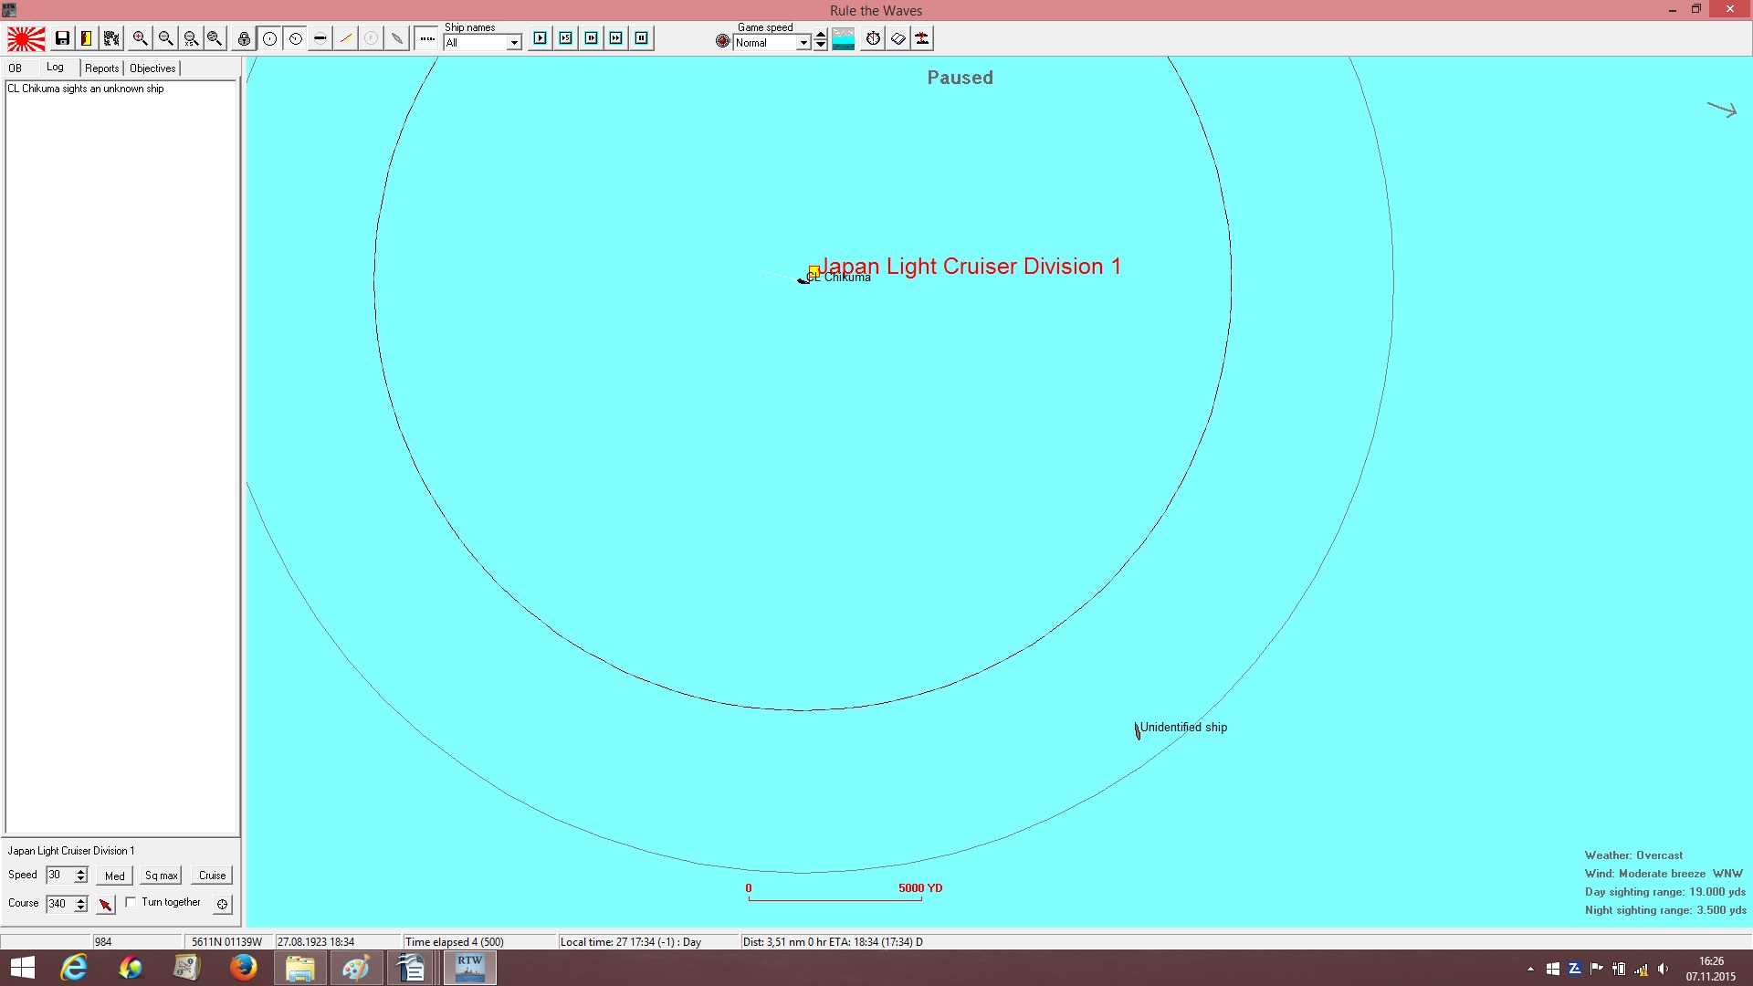Viewport: 1753px width, 986px height.
Task: Set speed with the Med button
Action: click(115, 876)
